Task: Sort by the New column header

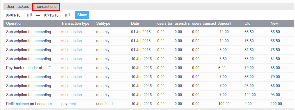Action: (x=274, y=24)
